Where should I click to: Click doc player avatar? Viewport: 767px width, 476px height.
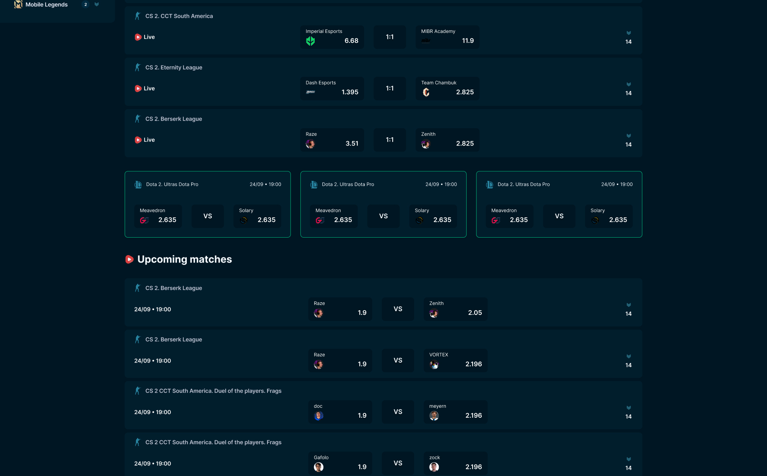pyautogui.click(x=318, y=416)
